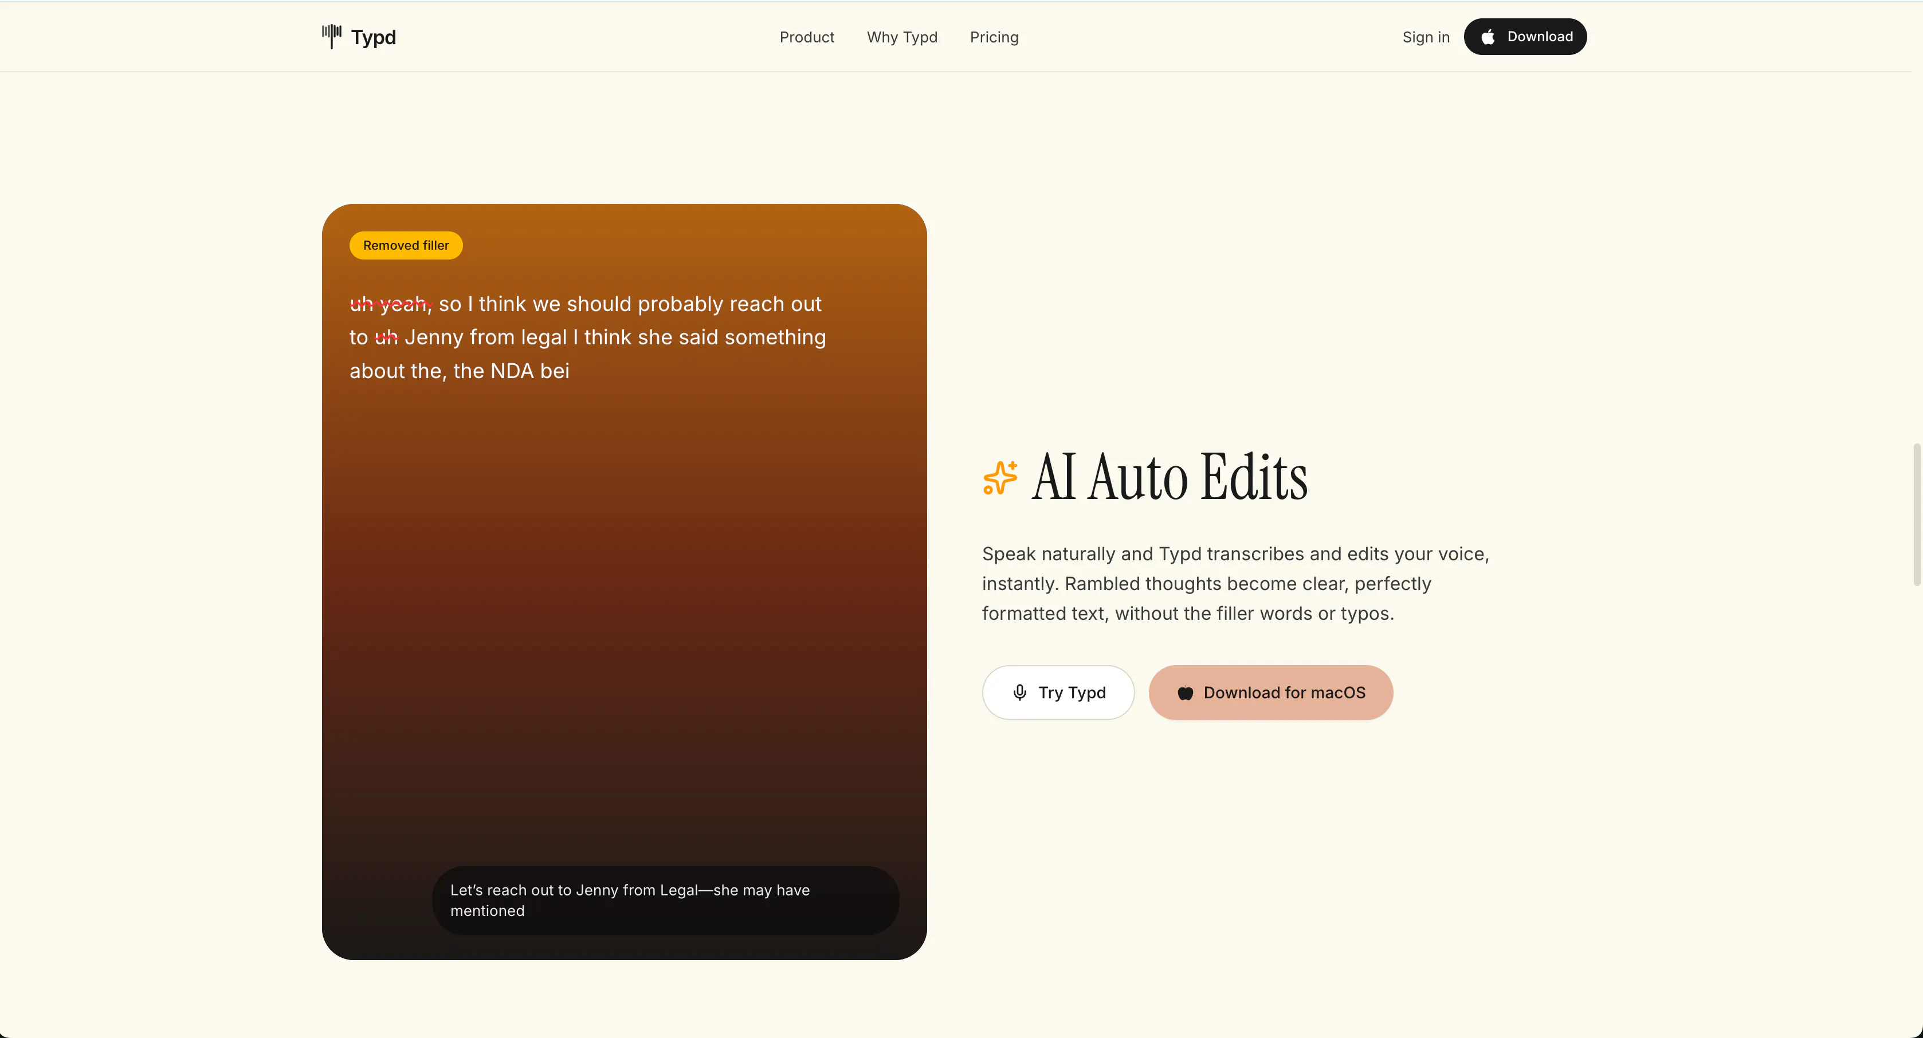Click the Typd waveform logo icon
Image resolution: width=1923 pixels, height=1038 pixels.
pos(331,36)
